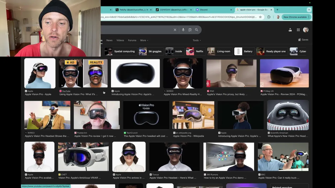The image size is (335, 188).
Task: Select the News search tab
Action: 109,40
